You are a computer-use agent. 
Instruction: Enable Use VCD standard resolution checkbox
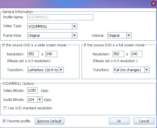[x=5, y=108]
